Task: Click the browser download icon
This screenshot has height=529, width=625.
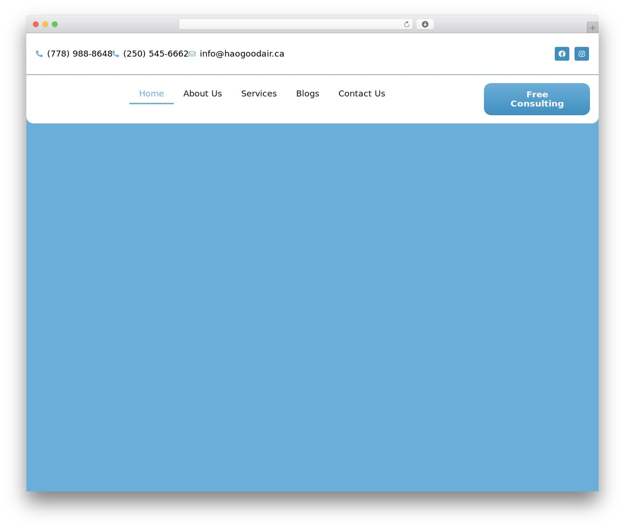Action: (425, 24)
